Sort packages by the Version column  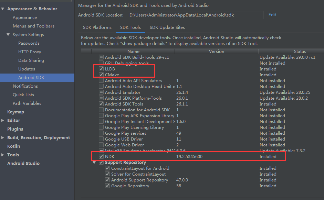[x=217, y=51]
